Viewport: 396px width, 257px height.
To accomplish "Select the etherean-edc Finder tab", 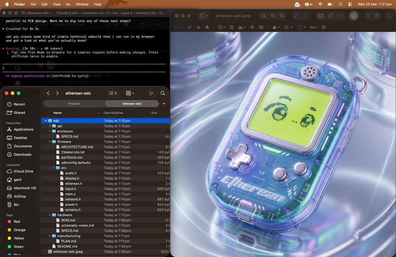I will (x=132, y=104).
